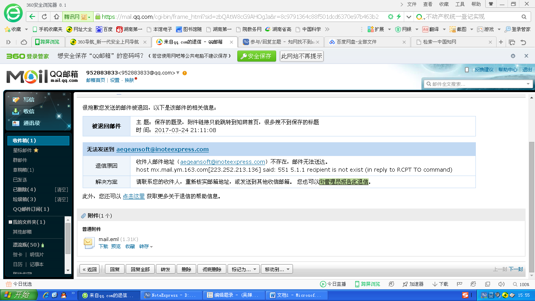Go back with the browser back arrow
Viewport: 535px width, 301px height.
pos(33,17)
